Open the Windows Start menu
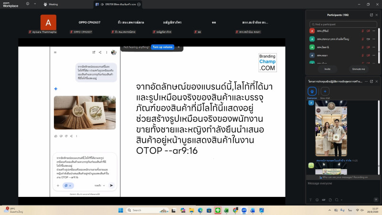Image resolution: width=382 pixels, height=215 pixels. (121, 210)
